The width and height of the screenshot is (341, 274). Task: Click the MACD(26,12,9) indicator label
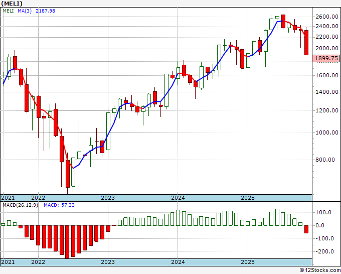(20, 205)
